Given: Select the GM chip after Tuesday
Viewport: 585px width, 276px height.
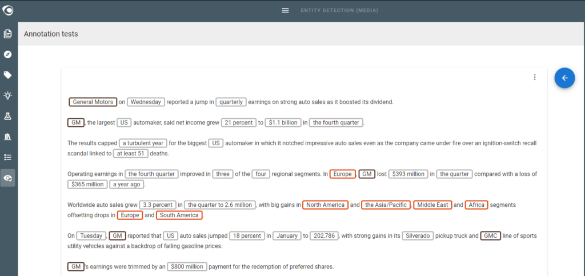Looking at the screenshot, I should (x=118, y=236).
